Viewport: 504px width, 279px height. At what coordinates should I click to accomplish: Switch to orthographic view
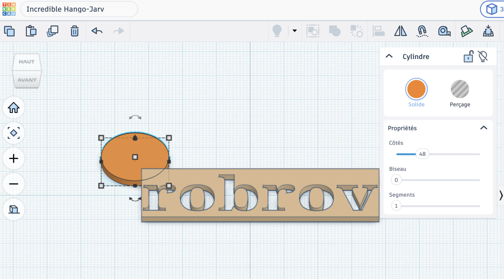[14, 209]
